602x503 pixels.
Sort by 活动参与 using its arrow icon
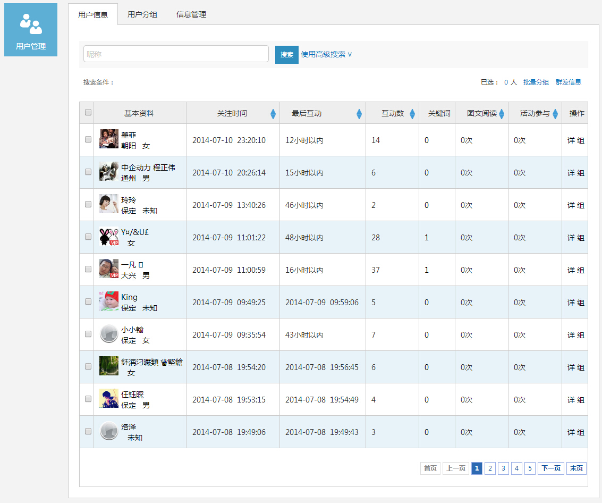coord(555,114)
